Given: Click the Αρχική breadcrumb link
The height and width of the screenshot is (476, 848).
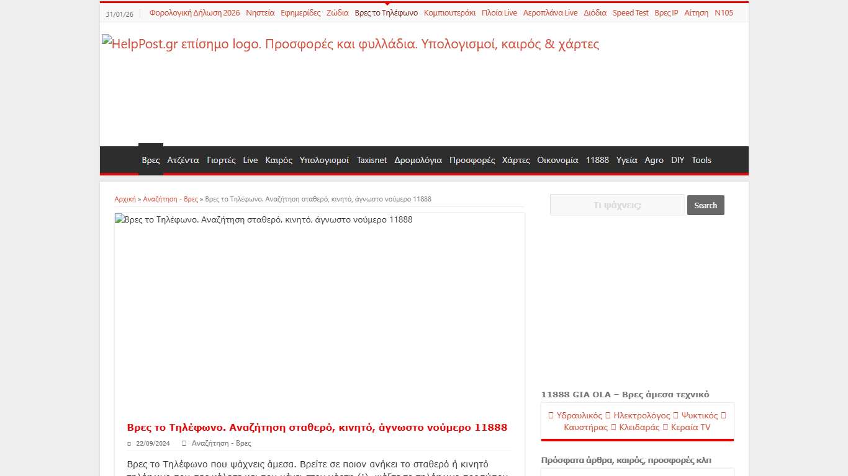Looking at the screenshot, I should [125, 199].
